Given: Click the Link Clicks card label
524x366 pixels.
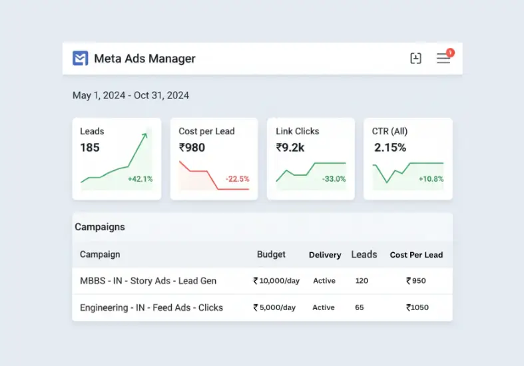Looking at the screenshot, I should [298, 131].
